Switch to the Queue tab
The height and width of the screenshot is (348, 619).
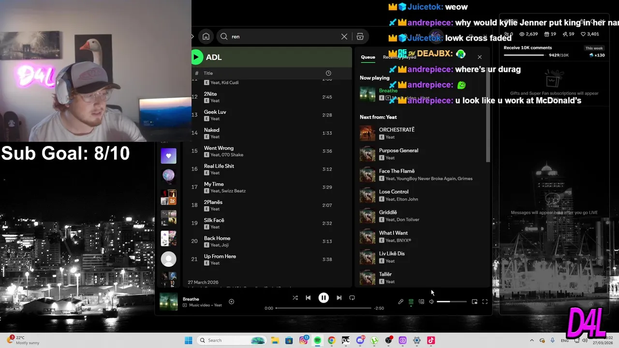click(x=368, y=57)
